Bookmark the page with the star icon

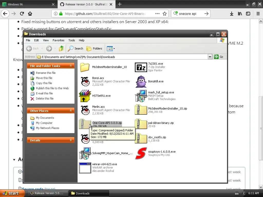point(165,14)
